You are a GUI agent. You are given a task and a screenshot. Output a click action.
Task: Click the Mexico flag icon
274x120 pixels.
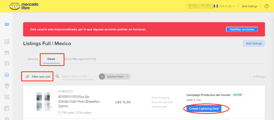click(x=216, y=6)
